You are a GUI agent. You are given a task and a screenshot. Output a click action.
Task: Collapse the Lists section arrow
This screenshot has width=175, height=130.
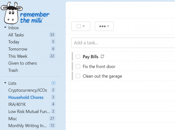(5, 83)
